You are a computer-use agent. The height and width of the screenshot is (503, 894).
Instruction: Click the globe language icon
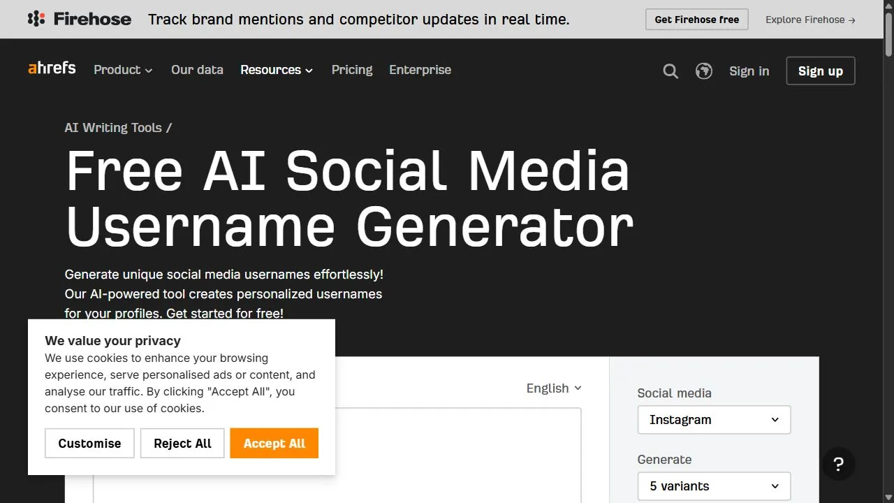pos(704,71)
